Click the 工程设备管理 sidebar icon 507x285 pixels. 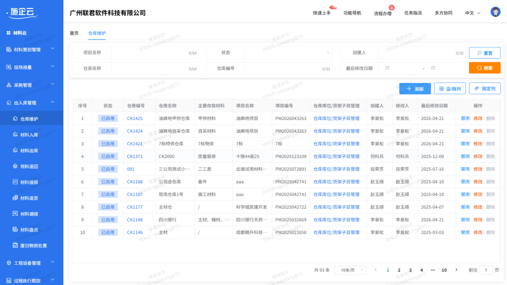point(9,262)
